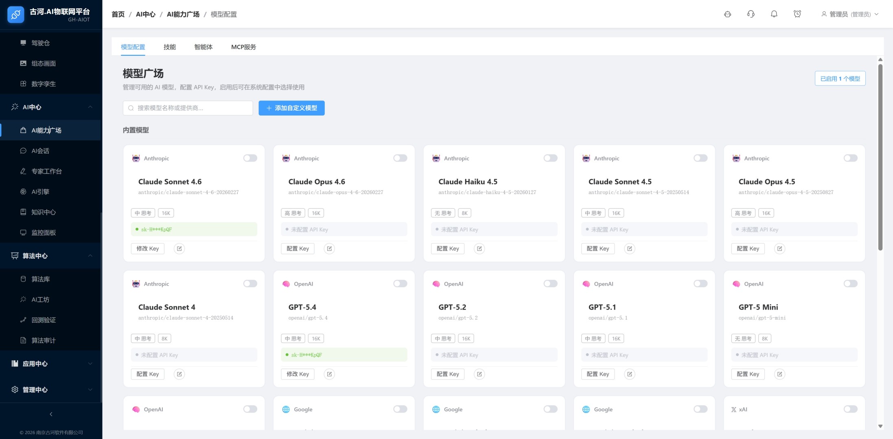
Task: Click edit icon on GPT-5.4 card
Action: pyautogui.click(x=329, y=374)
